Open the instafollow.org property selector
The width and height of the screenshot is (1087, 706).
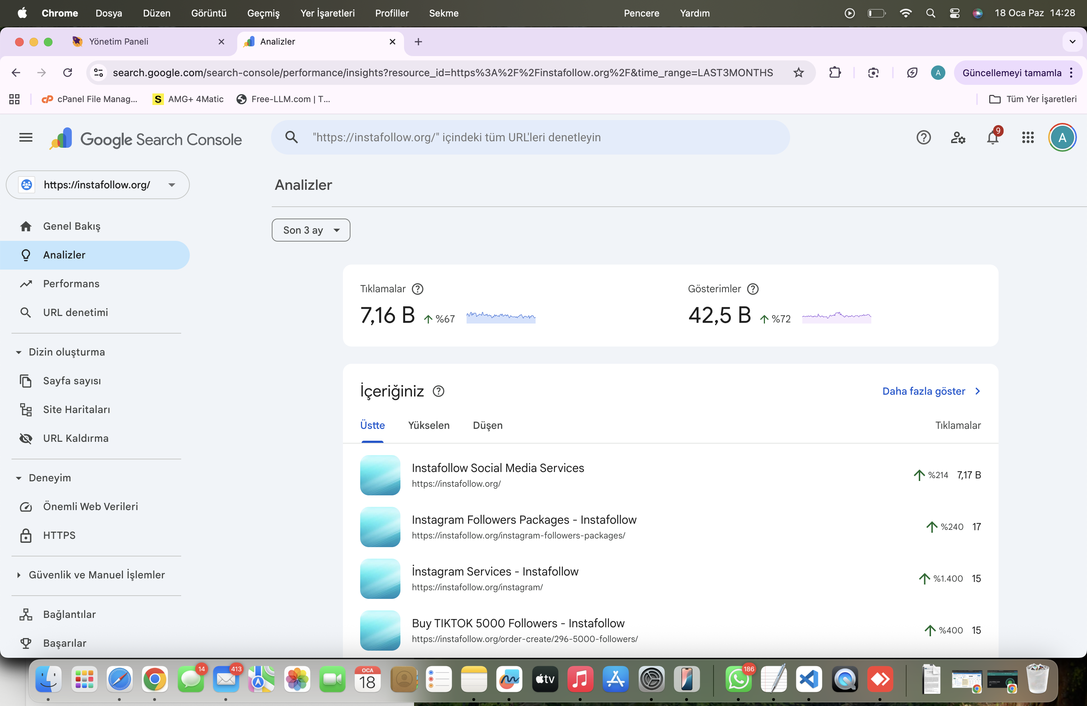(x=97, y=185)
